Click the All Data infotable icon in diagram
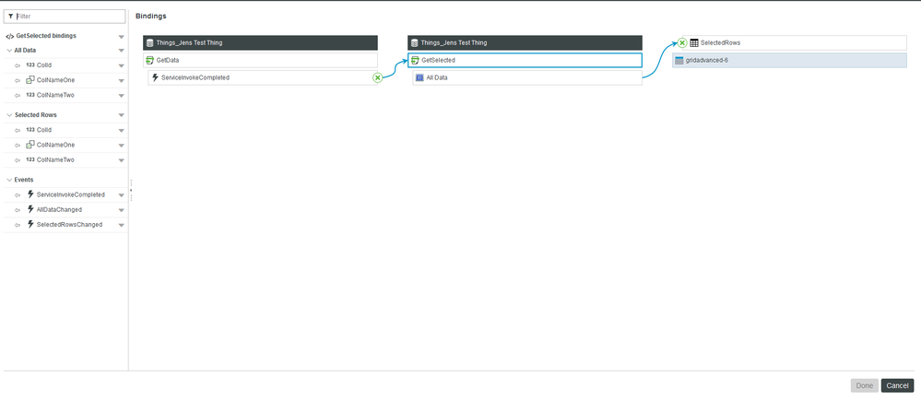Viewport: 921px width, 399px height. pyautogui.click(x=419, y=76)
